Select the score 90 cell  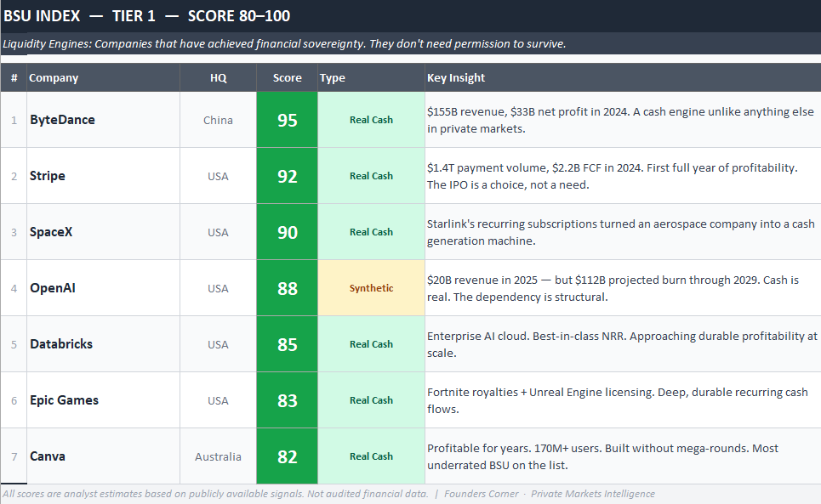pos(287,232)
